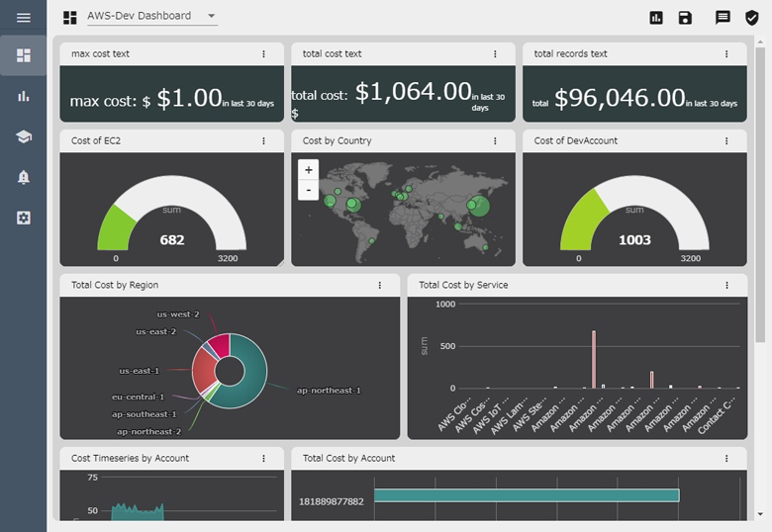Image resolution: width=772 pixels, height=532 pixels.
Task: Click the us-east-1 donut label
Action: (140, 371)
